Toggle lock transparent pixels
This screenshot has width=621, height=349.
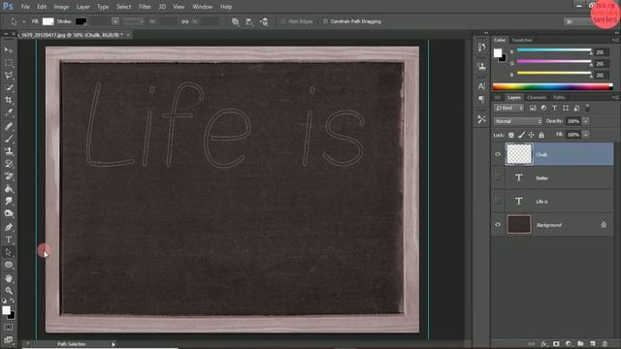point(511,135)
